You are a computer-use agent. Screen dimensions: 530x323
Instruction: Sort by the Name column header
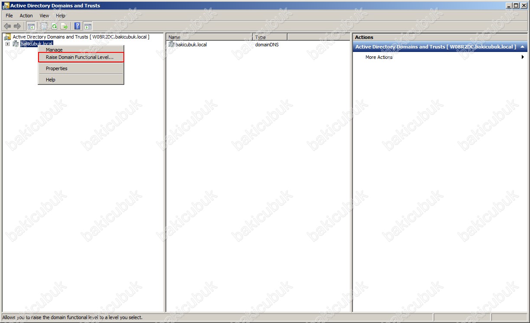pos(210,37)
